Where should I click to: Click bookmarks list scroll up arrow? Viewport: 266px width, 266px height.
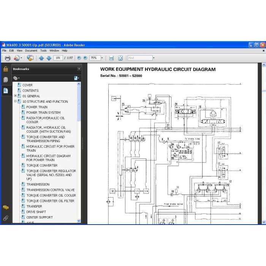(79, 84)
